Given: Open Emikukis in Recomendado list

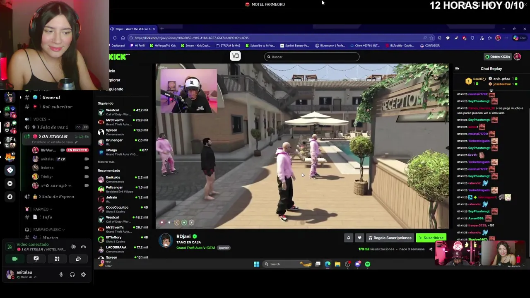Looking at the screenshot, I should pos(123,179).
